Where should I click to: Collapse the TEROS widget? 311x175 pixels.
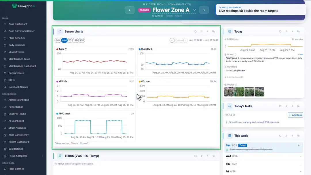point(207,156)
